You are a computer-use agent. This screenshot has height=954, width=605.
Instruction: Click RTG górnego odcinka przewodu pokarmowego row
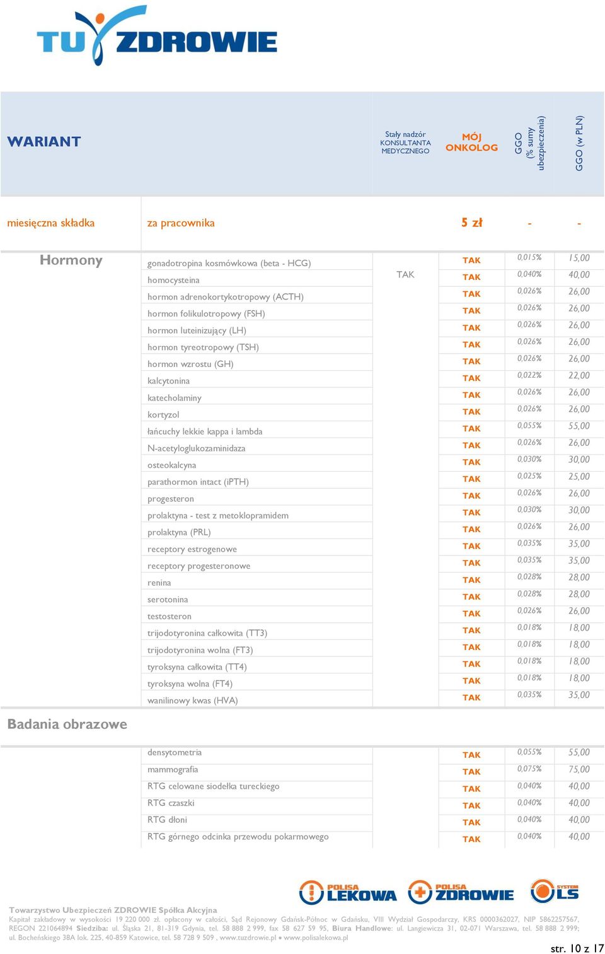coord(238,837)
